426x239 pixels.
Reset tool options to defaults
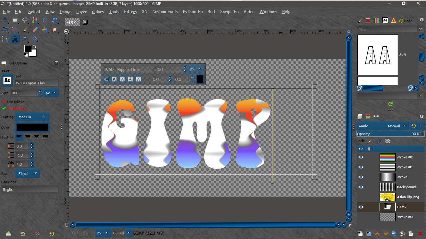coord(52,234)
